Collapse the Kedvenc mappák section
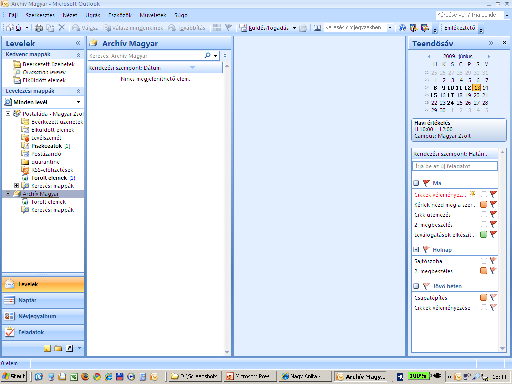This screenshot has height=384, width=512. (78, 55)
